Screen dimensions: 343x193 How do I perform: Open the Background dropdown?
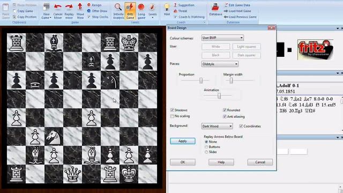pyautogui.click(x=217, y=127)
